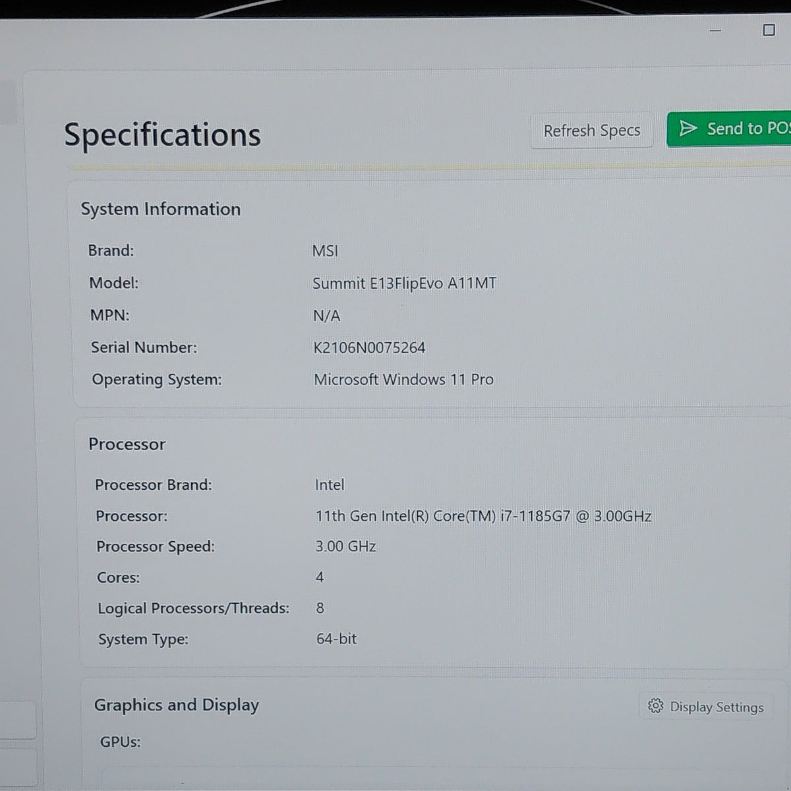This screenshot has width=791, height=791.
Task: Select the System Information section title
Action: pos(160,209)
